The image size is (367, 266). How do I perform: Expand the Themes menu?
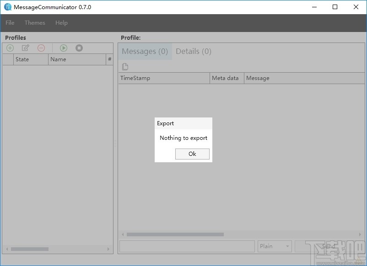click(x=35, y=22)
